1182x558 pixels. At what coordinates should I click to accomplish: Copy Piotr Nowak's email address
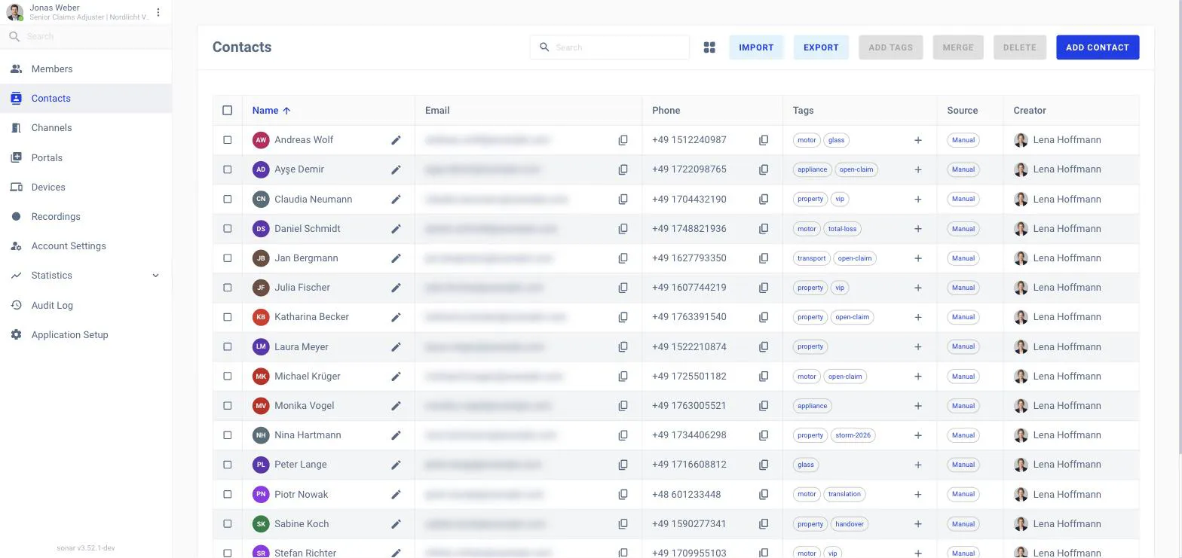tap(623, 495)
